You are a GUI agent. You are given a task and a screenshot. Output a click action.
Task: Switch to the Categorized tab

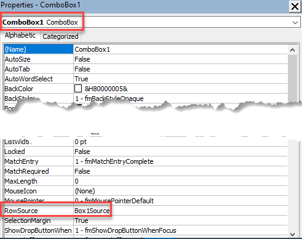click(x=60, y=36)
